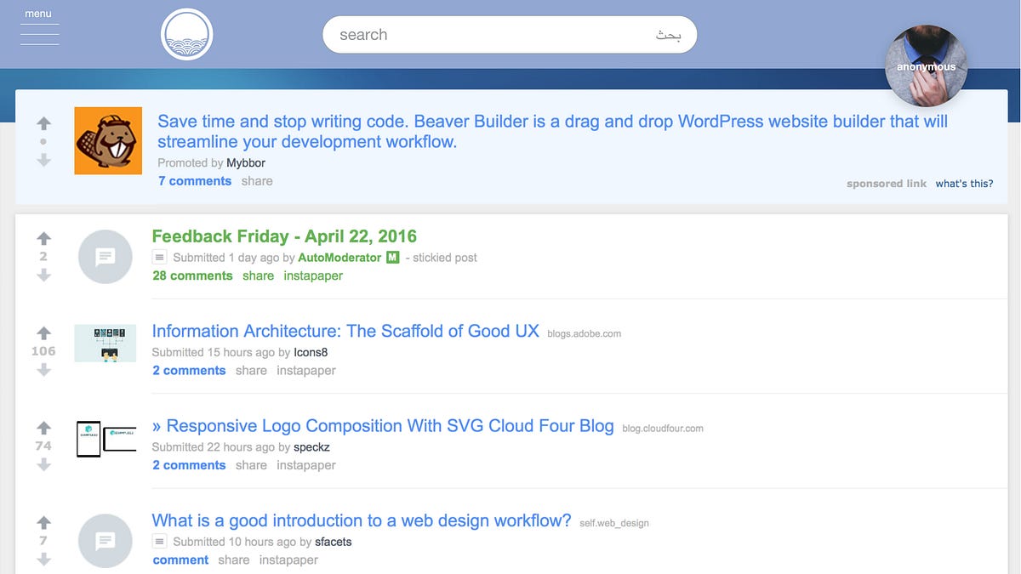Upvote the Beaver Builder sponsored post
The image size is (1021, 574).
coord(44,123)
